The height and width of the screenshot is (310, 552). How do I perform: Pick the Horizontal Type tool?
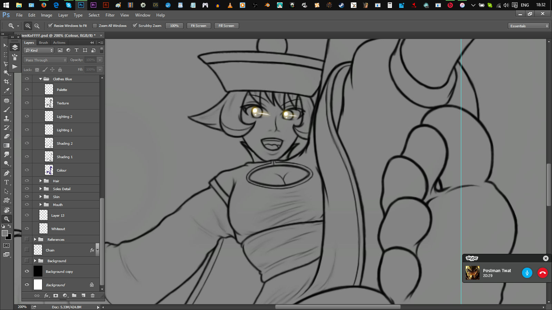click(x=6, y=182)
